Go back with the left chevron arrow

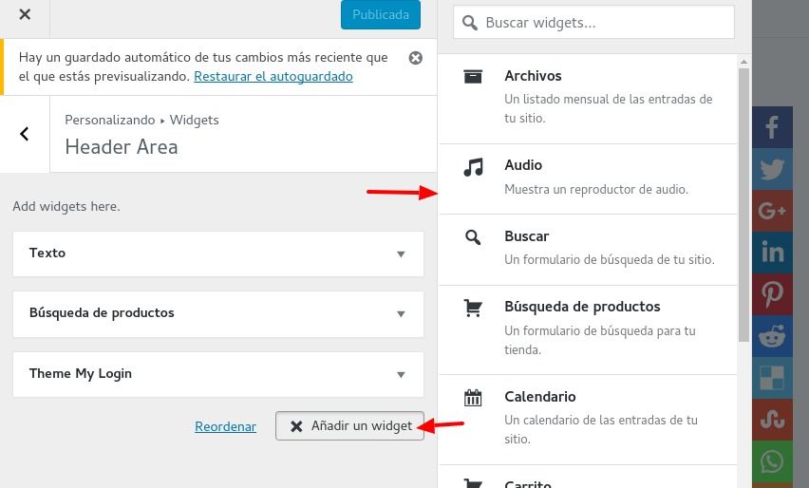(x=25, y=134)
